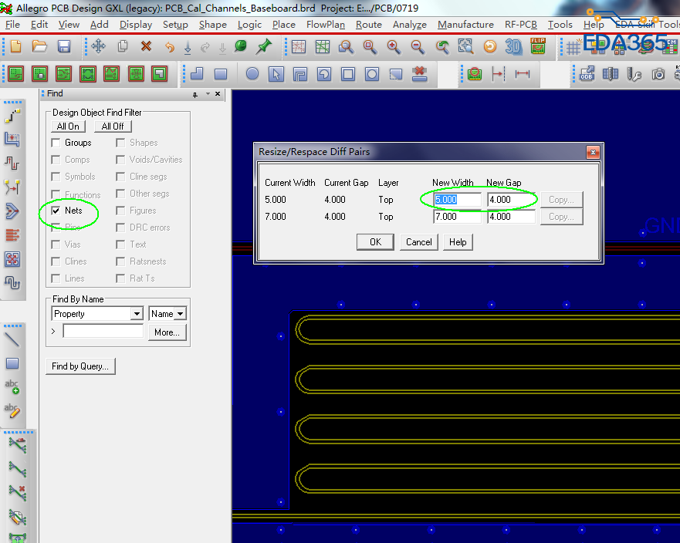Click the Save file toolbar icon

64,47
